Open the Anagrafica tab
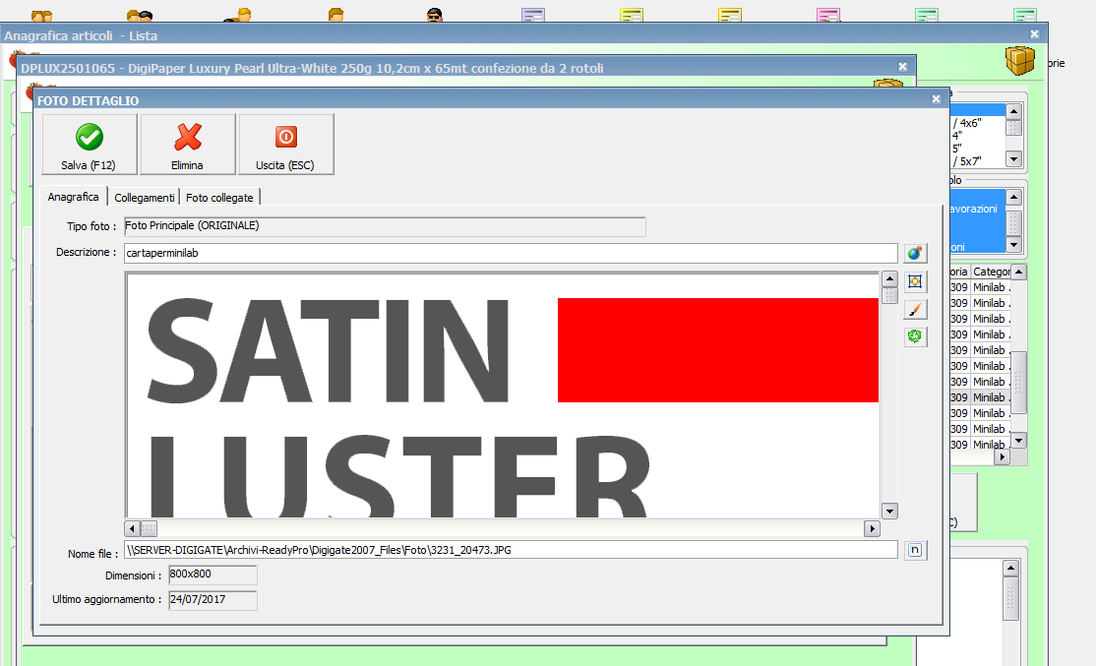Image resolution: width=1096 pixels, height=666 pixels. (74, 197)
